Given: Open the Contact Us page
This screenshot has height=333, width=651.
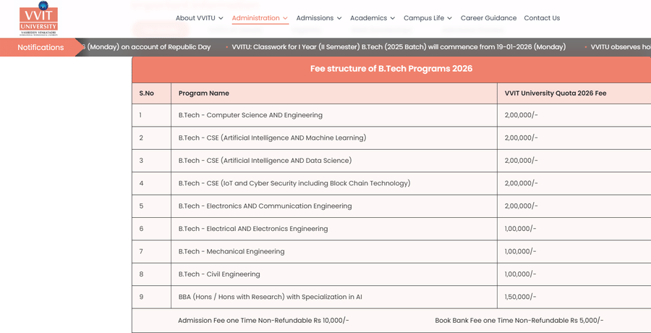Looking at the screenshot, I should (542, 18).
